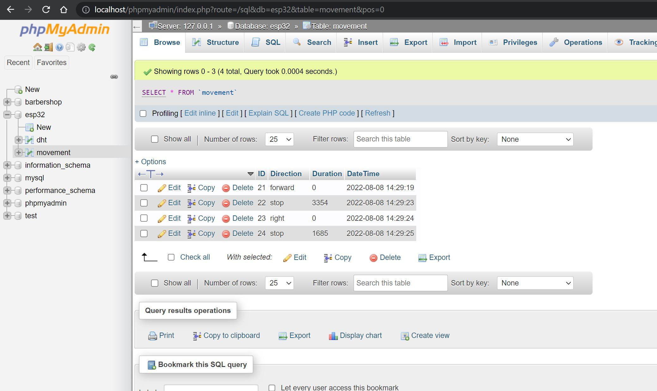
Task: Click the phpMyAdmin home icon
Action: point(37,47)
